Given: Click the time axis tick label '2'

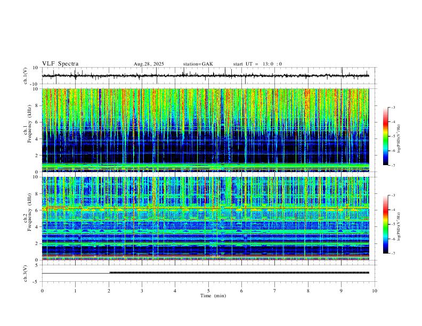Looking at the screenshot, I should click(x=109, y=291).
